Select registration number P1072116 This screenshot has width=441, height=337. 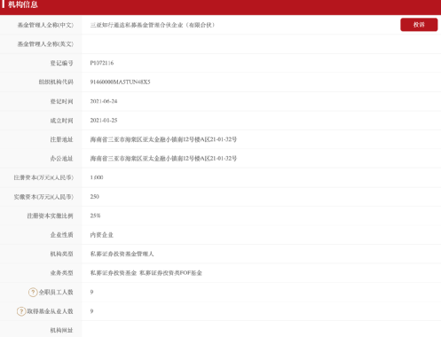102,63
